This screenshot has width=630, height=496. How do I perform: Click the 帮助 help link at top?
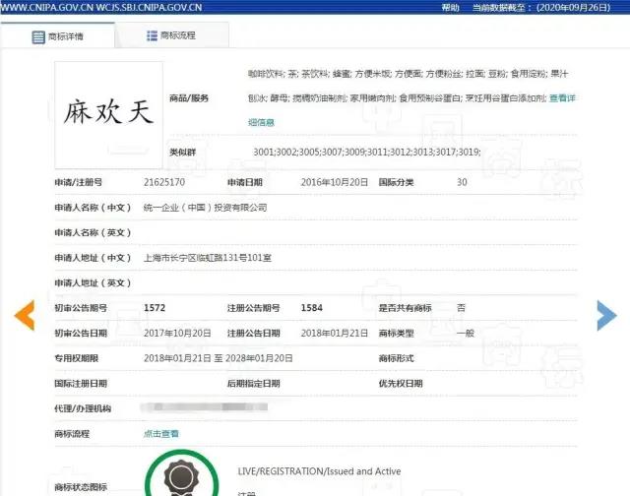click(450, 7)
